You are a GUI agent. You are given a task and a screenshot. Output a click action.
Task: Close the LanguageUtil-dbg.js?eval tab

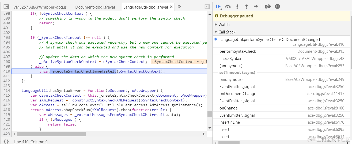coord(172,7)
